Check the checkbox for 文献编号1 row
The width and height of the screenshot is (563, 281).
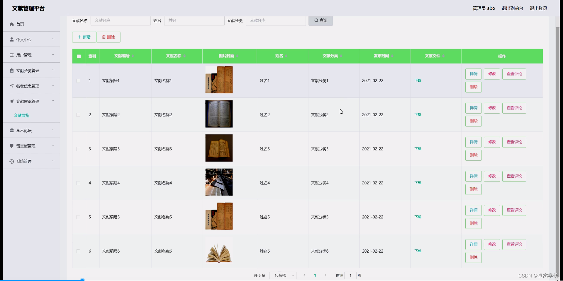click(79, 80)
